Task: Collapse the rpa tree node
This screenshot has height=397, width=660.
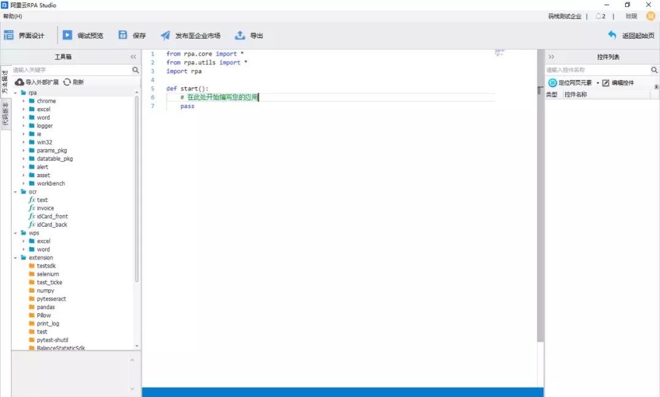Action: coord(15,92)
